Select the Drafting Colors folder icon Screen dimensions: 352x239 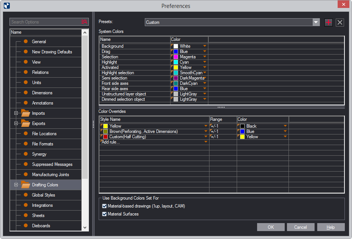point(26,184)
